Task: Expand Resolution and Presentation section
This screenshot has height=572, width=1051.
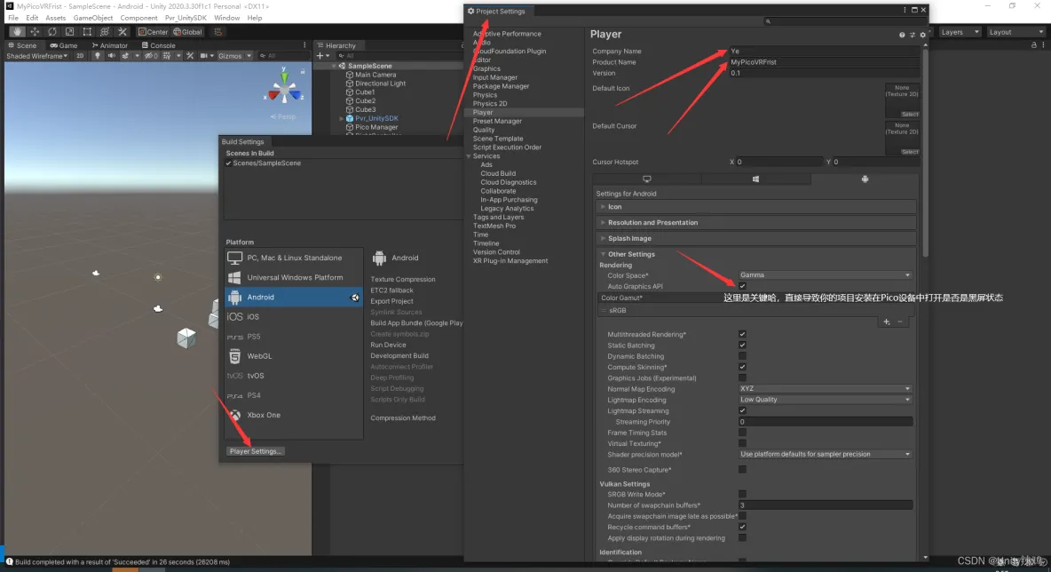Action: point(756,223)
